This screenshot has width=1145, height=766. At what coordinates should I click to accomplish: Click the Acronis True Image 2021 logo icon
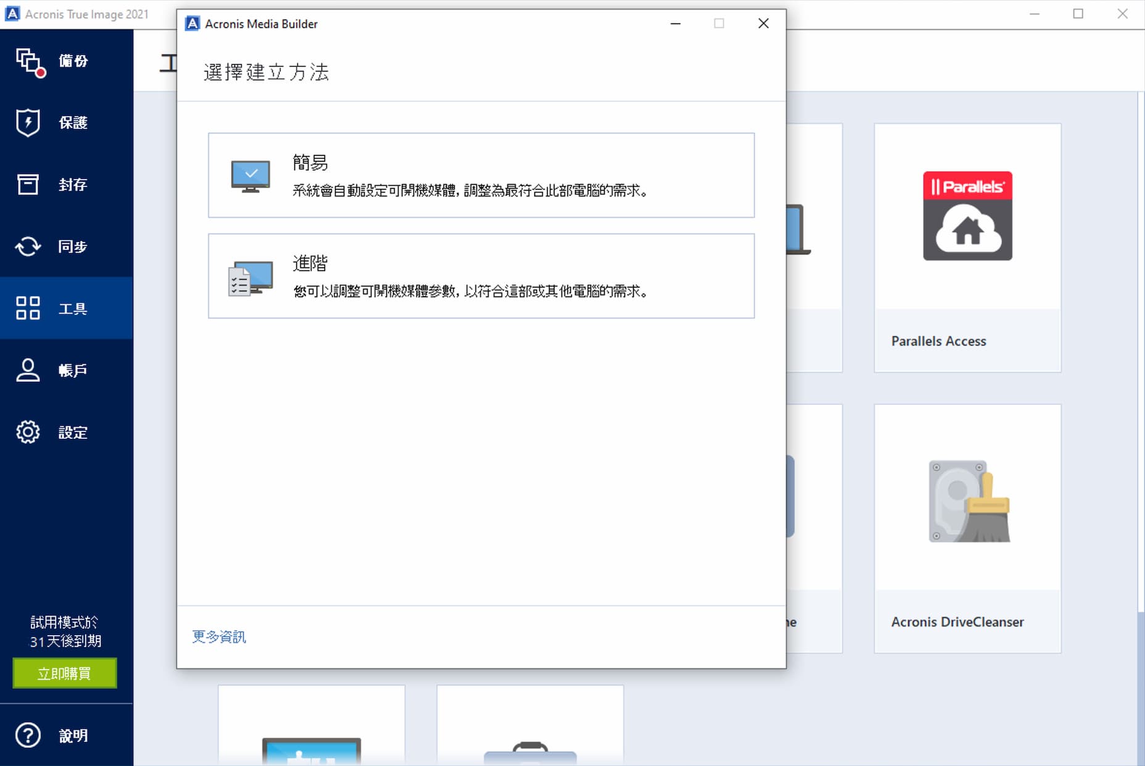tap(12, 14)
